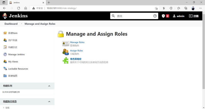Open 构建历史 in the sidebar

click(13, 47)
